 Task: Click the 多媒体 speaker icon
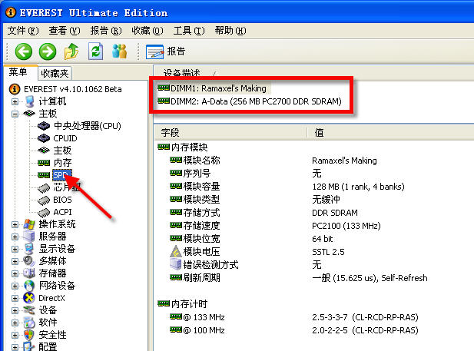29,261
